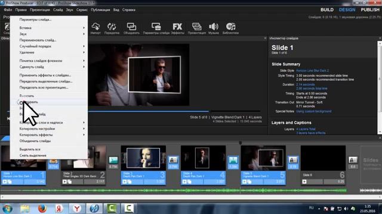This screenshot has width=382, height=214.
Task: Expand Пометка слайдов флажком submenu
Action: pos(49,61)
